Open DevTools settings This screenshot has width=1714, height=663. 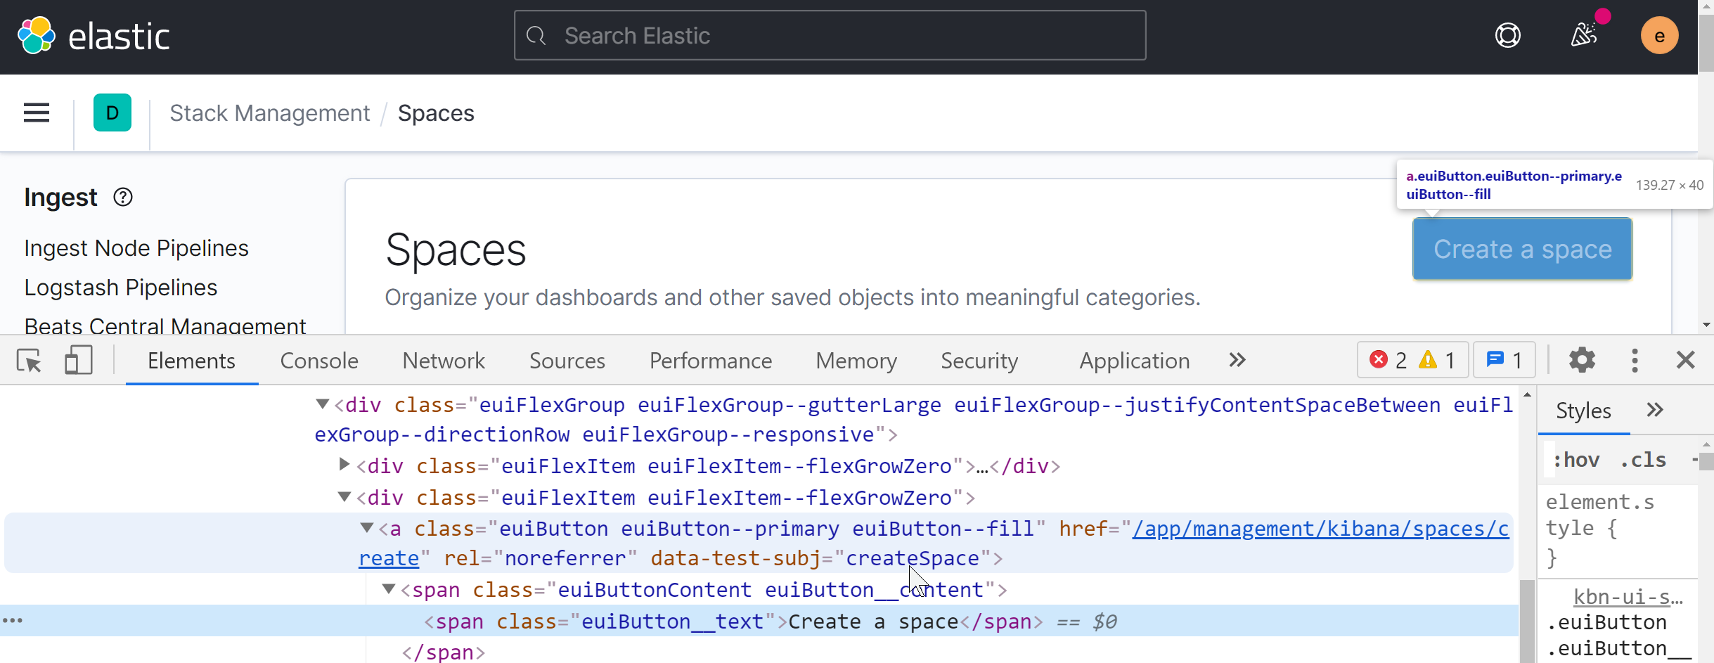1583,360
